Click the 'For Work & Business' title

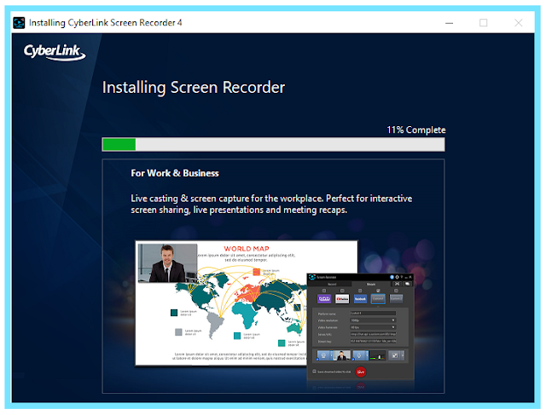click(x=175, y=173)
